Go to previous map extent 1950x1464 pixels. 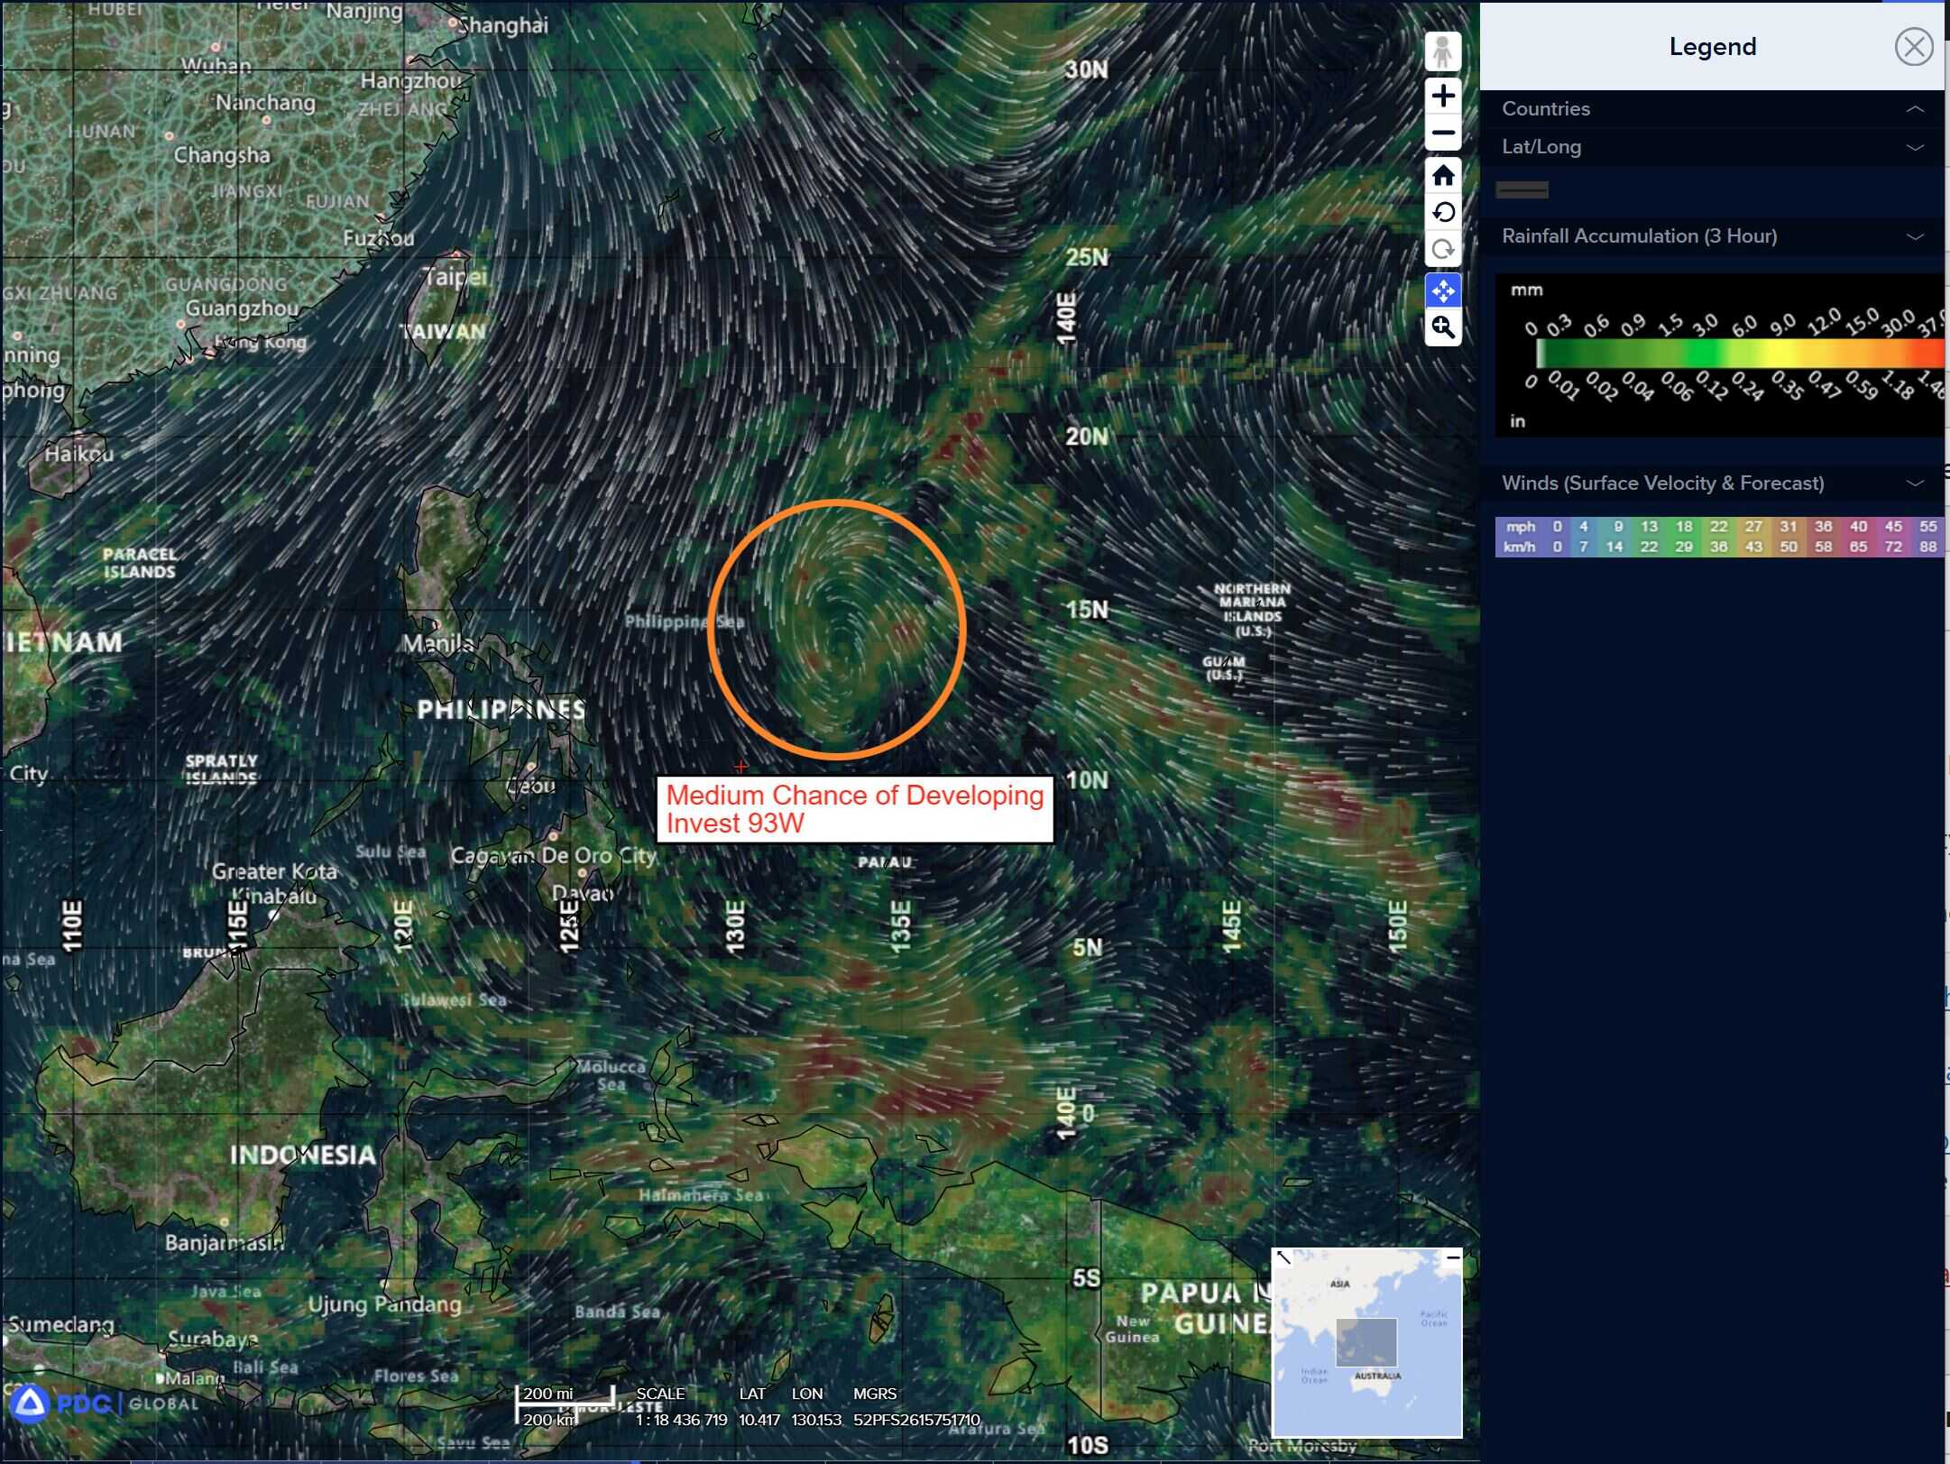click(1442, 212)
